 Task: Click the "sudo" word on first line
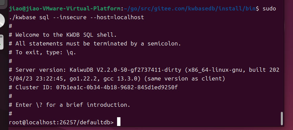[x=269, y=8]
